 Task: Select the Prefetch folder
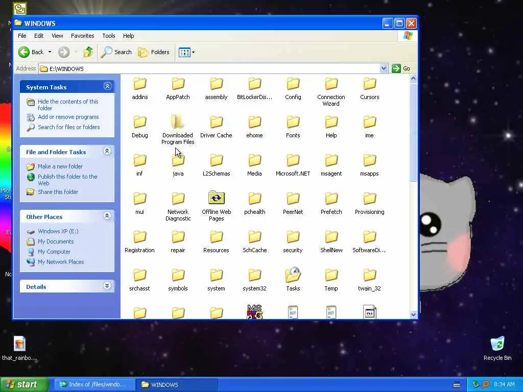pyautogui.click(x=331, y=203)
